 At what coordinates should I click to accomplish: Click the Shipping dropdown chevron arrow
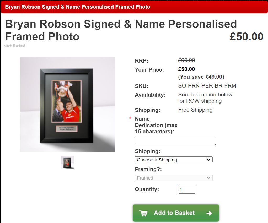tap(208, 160)
